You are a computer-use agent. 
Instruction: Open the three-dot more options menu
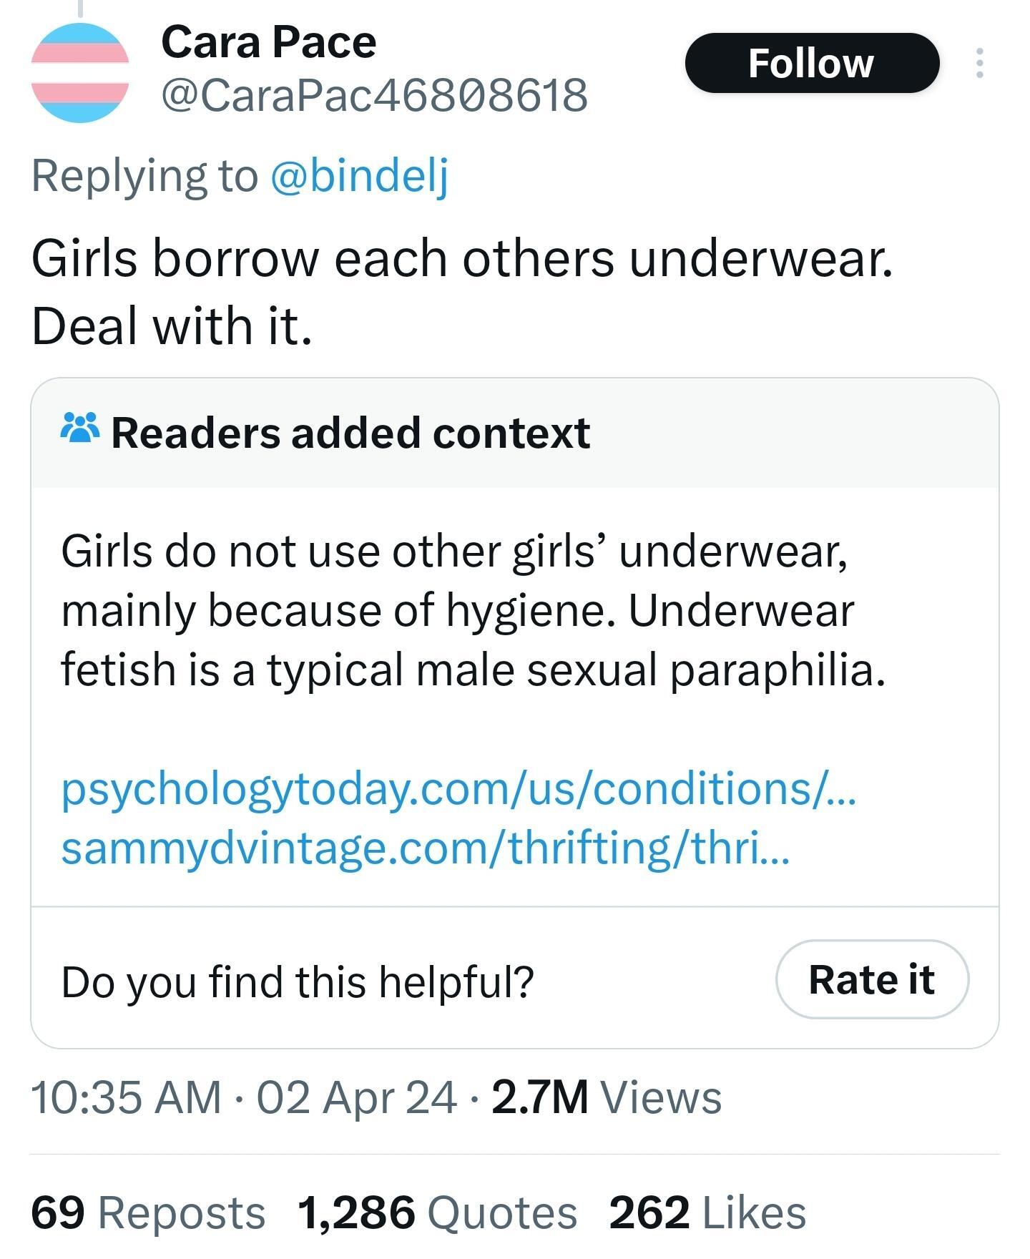pyautogui.click(x=979, y=64)
